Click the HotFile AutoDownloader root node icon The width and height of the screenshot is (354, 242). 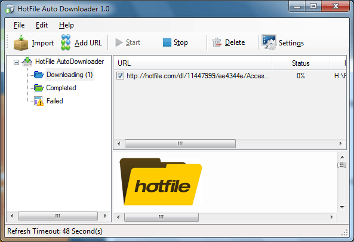pos(27,62)
